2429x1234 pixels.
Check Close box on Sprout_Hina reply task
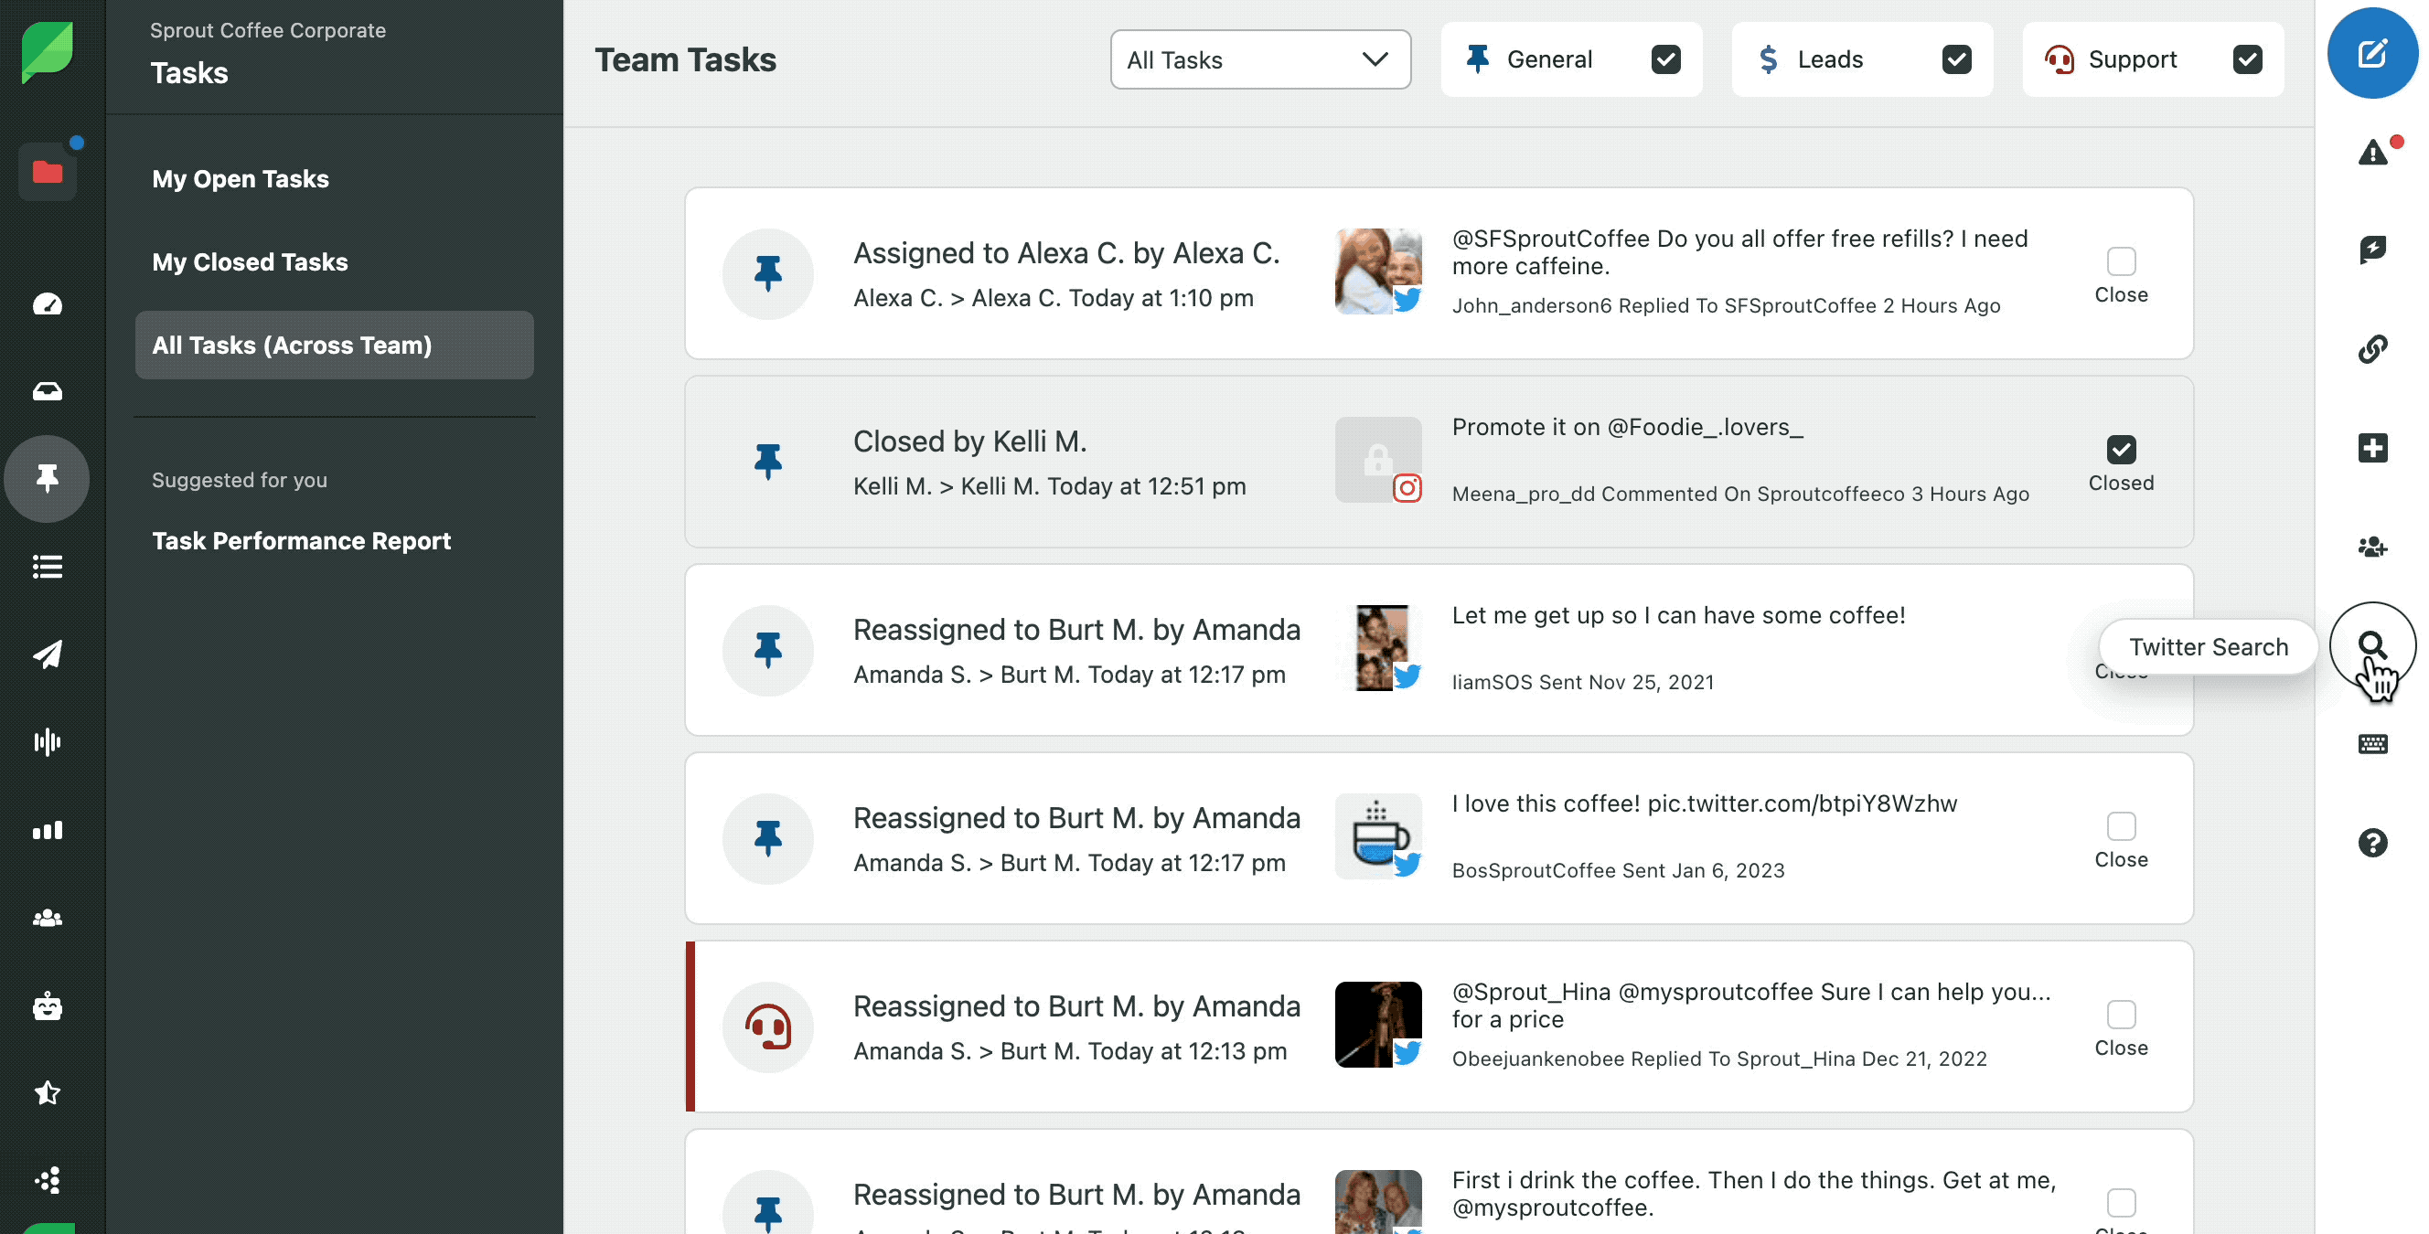pyautogui.click(x=2121, y=1015)
